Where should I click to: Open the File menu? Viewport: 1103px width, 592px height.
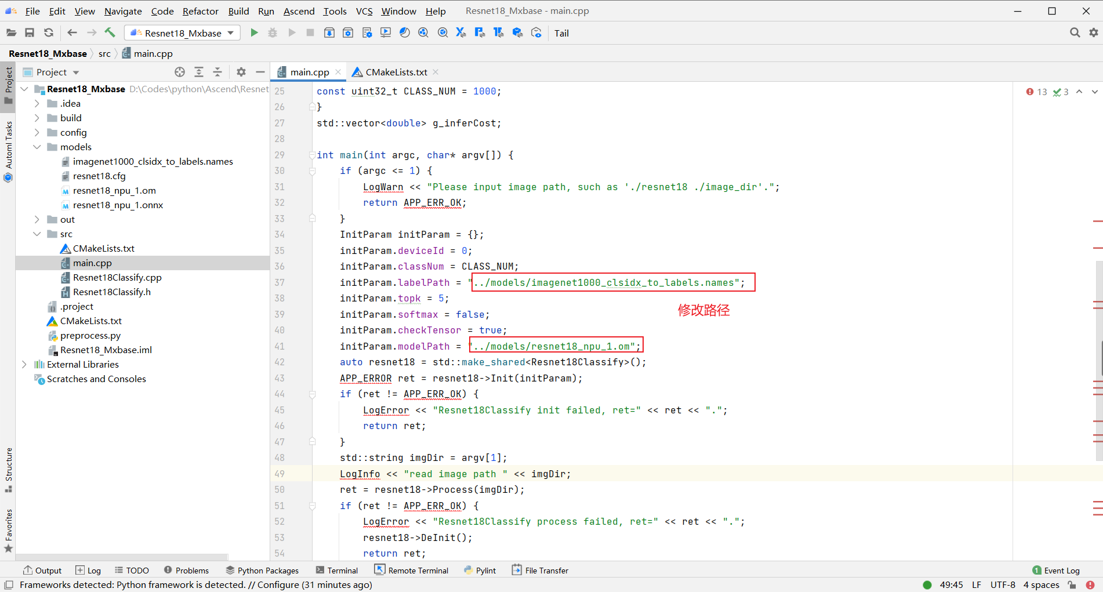click(x=32, y=11)
